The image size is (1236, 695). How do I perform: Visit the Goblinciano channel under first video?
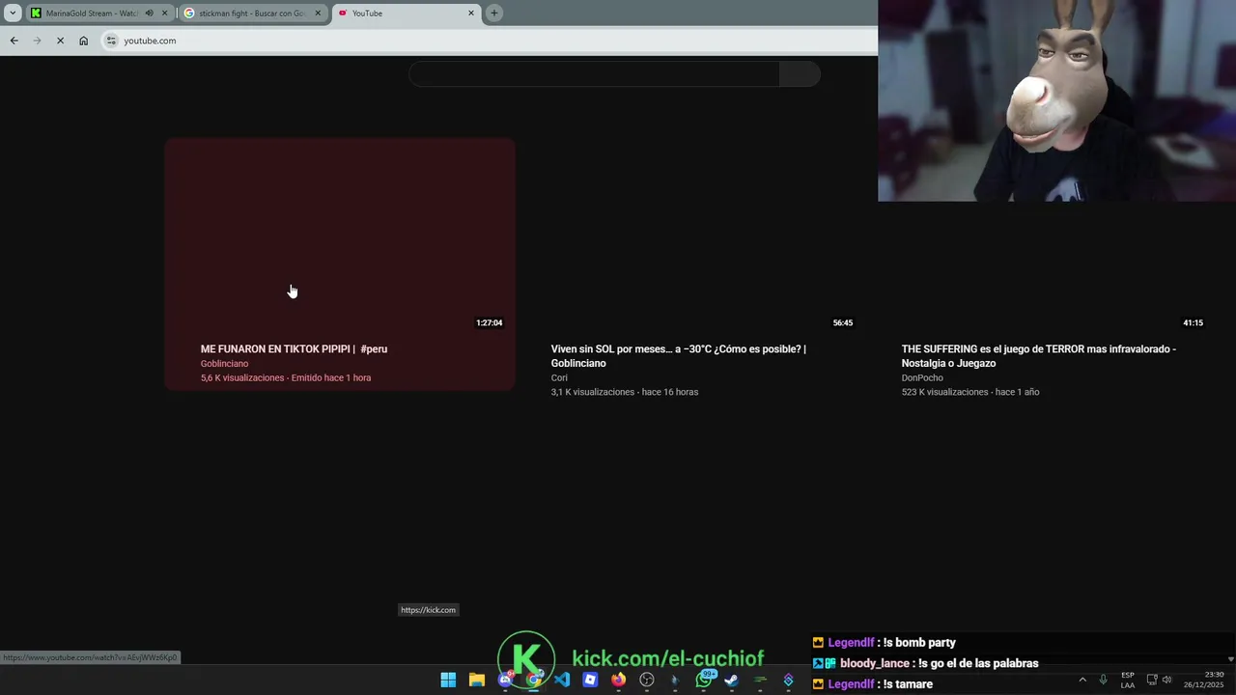pyautogui.click(x=224, y=364)
